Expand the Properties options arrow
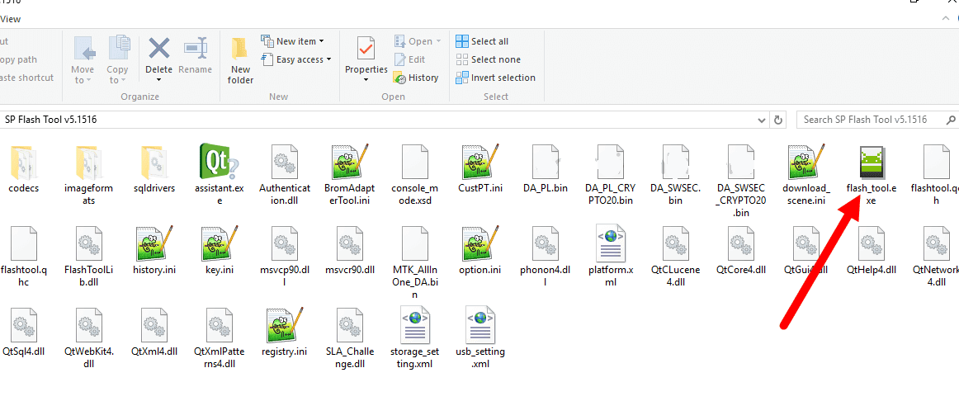Image resolution: width=959 pixels, height=401 pixels. 366,80
